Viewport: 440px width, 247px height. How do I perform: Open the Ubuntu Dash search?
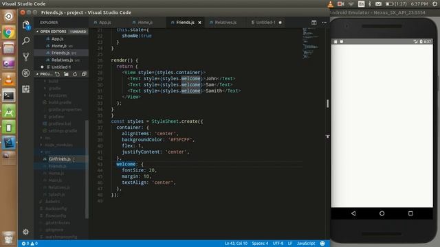(8, 16)
